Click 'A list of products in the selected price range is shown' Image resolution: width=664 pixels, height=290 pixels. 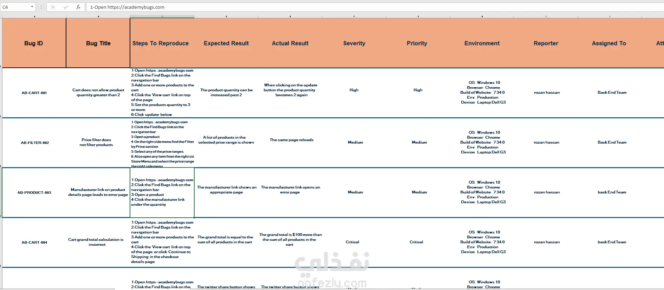(226, 140)
